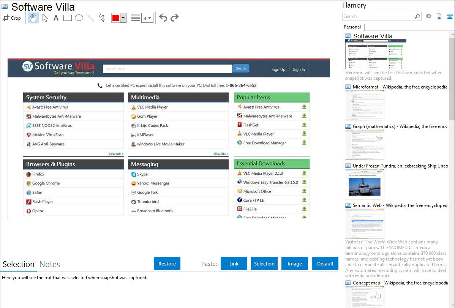The image size is (455, 308).
Task: Click View All under System Security
Action: pos(116,153)
